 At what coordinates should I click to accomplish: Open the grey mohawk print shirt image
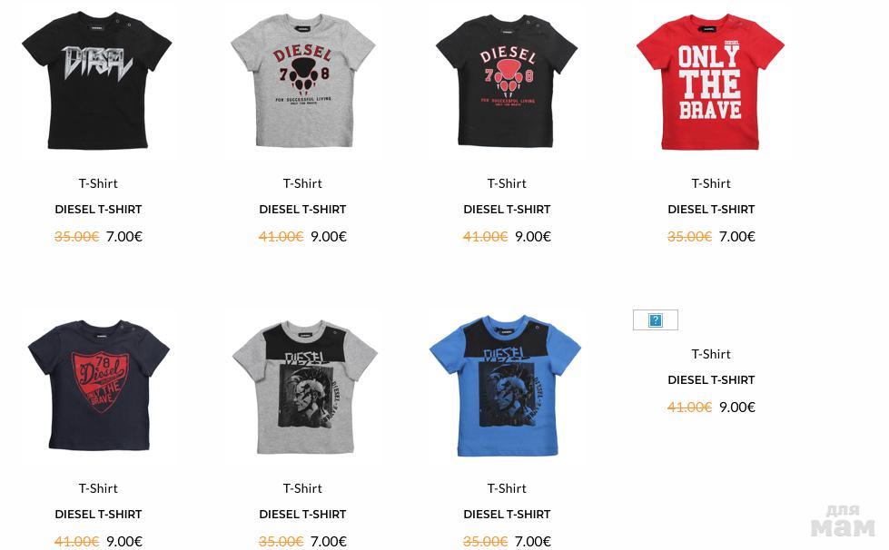pyautogui.click(x=304, y=387)
